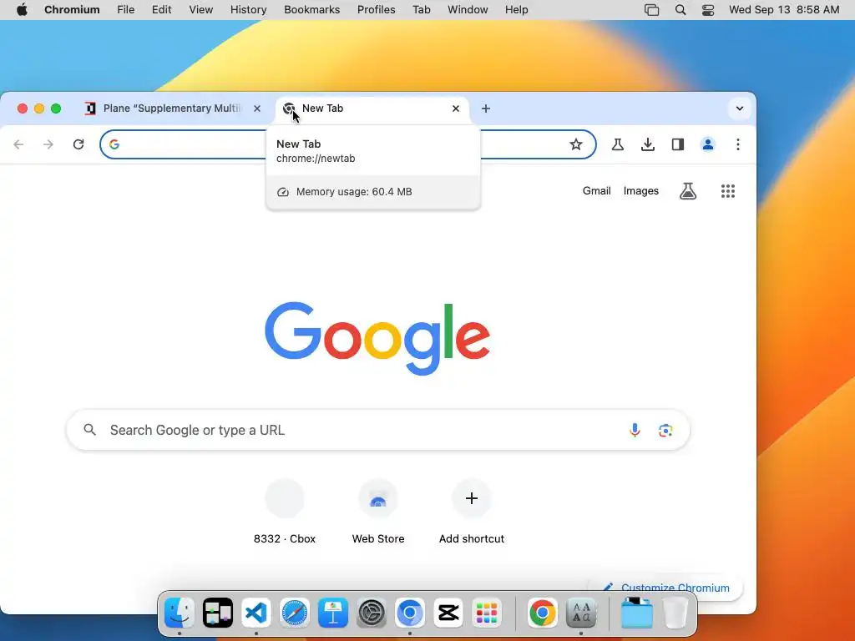Screen dimensions: 855x641
Task: Click the Google G icon in address bar
Action: (114, 144)
